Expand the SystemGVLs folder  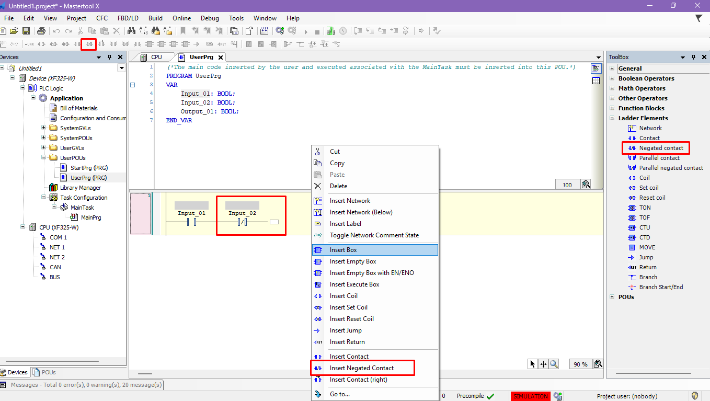pyautogui.click(x=44, y=128)
